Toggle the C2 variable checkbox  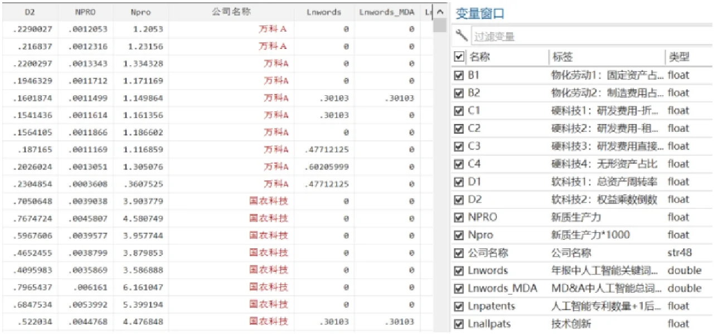pos(459,129)
